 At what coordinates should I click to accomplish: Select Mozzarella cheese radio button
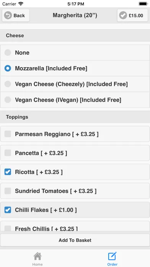click(x=8, y=68)
